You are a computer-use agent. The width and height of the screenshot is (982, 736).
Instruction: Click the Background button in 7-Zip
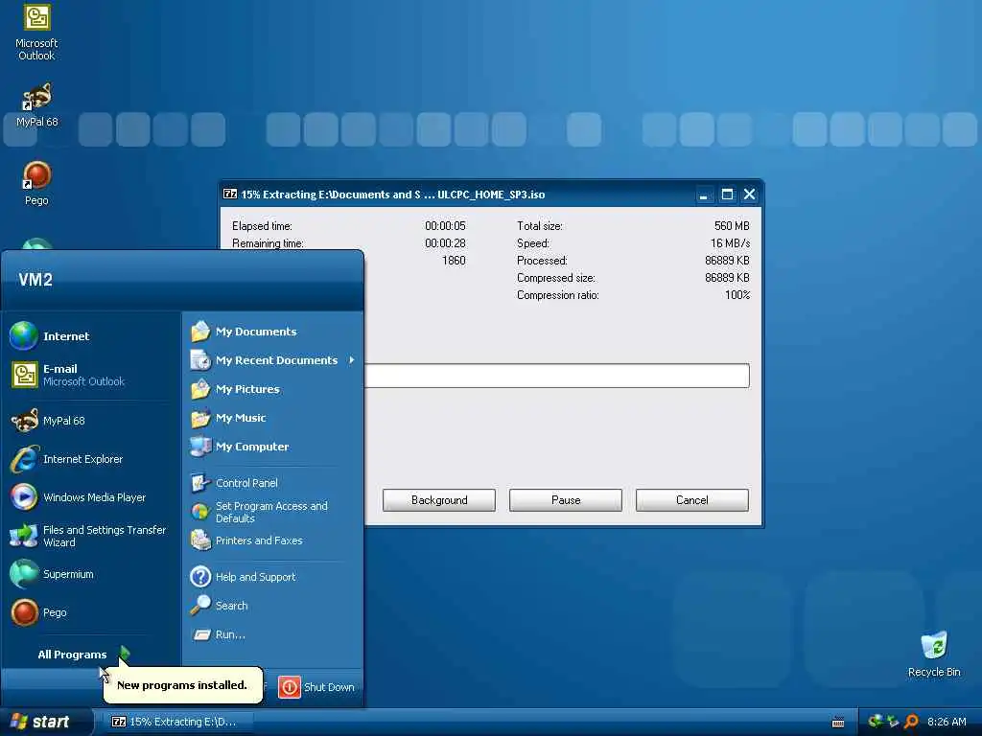pyautogui.click(x=439, y=500)
